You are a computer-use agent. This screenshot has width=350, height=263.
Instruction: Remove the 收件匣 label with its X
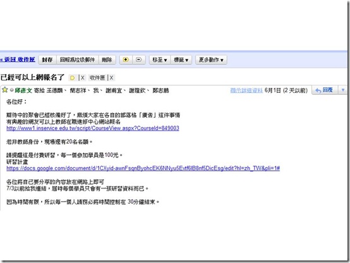[111, 78]
